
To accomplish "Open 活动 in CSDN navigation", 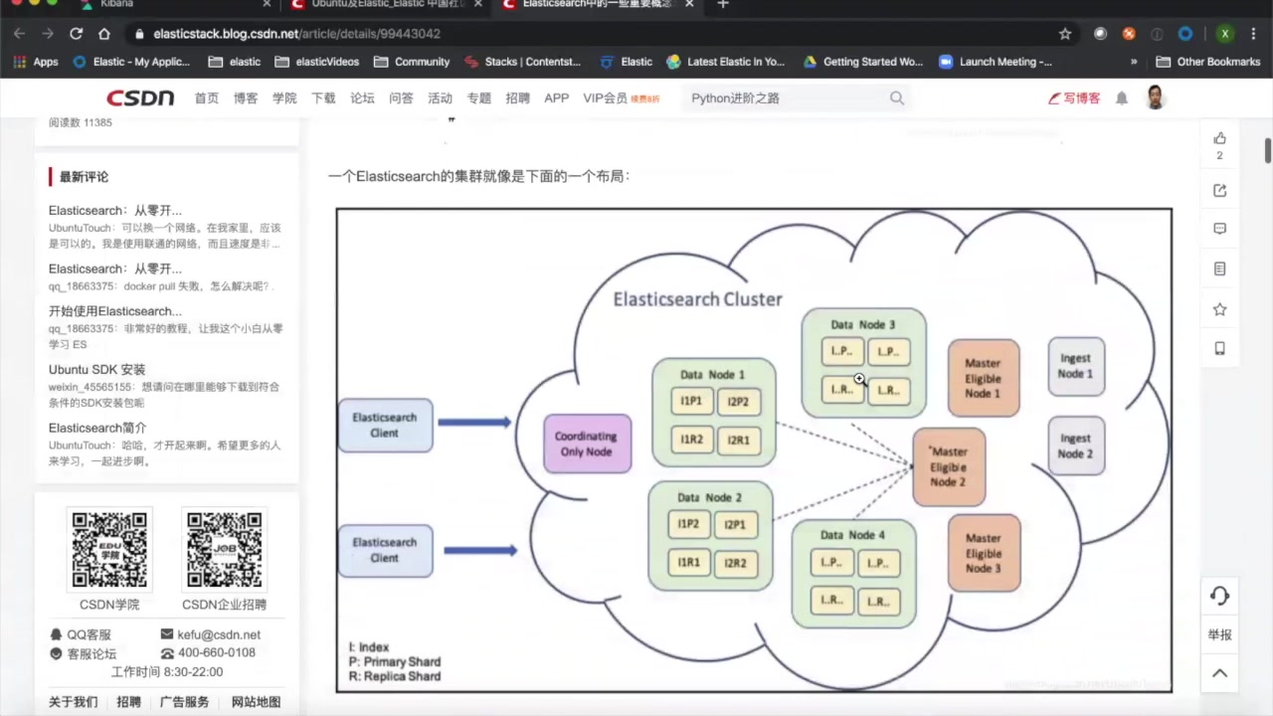I will point(440,98).
